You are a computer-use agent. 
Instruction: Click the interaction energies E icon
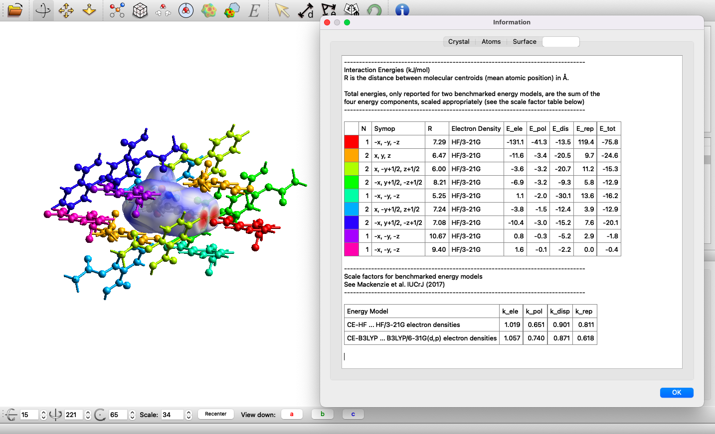pyautogui.click(x=254, y=10)
